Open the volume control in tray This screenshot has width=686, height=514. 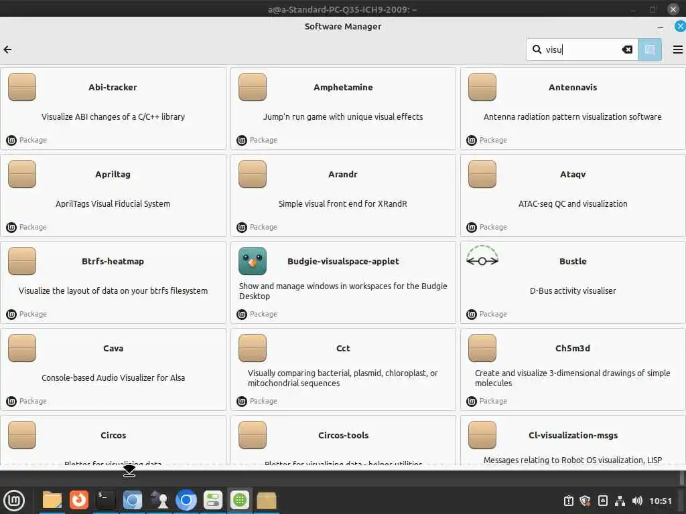click(637, 501)
